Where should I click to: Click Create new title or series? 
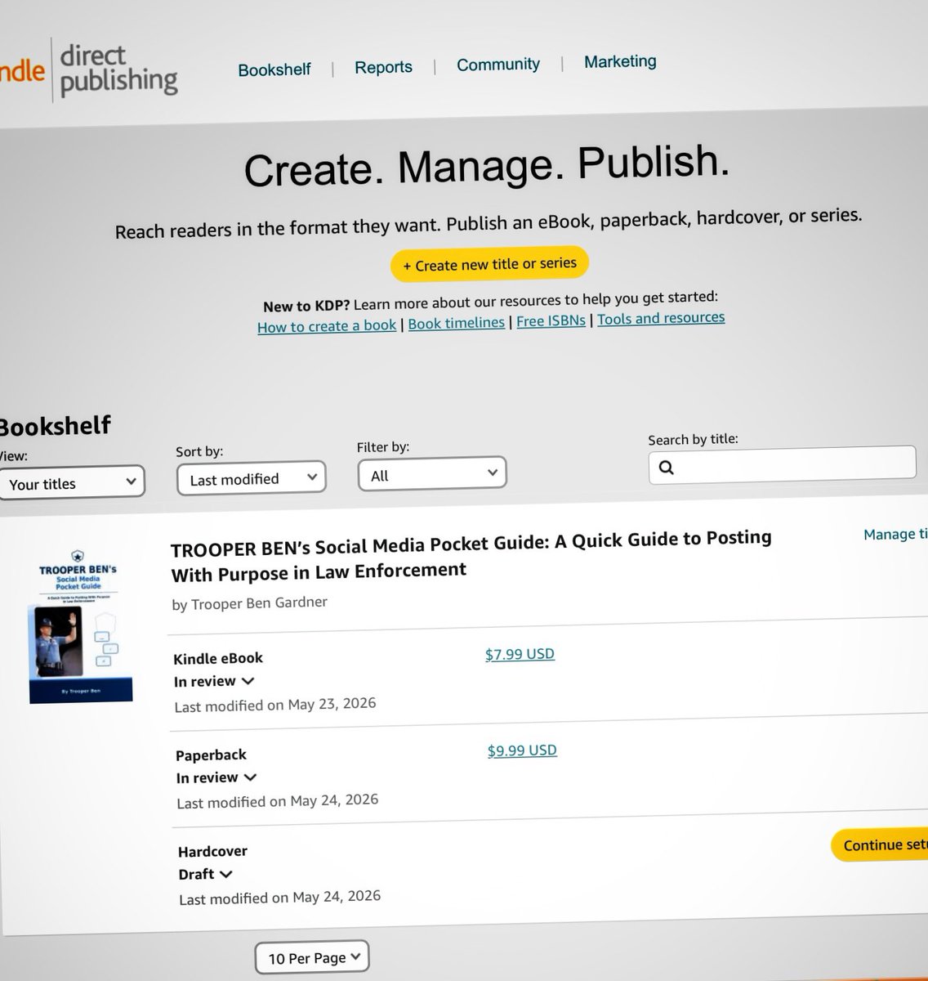pos(489,264)
